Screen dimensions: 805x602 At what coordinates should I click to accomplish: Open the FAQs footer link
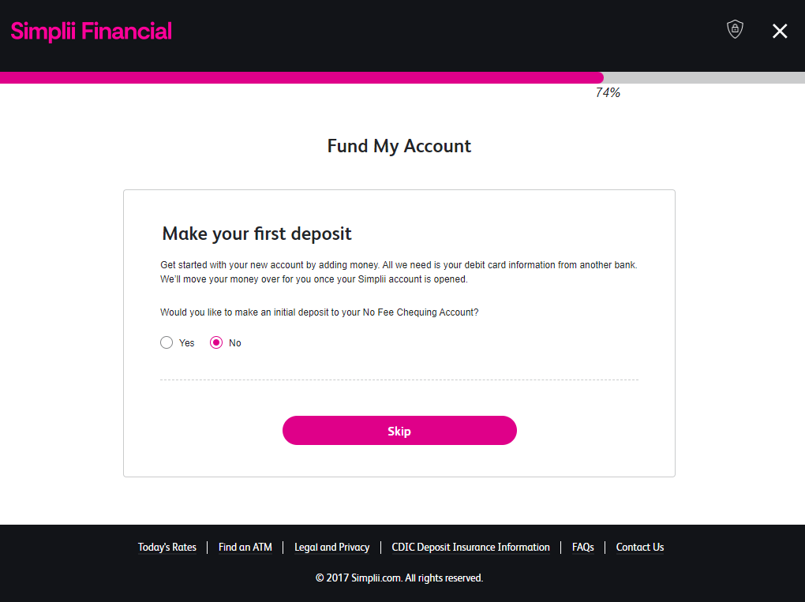583,547
